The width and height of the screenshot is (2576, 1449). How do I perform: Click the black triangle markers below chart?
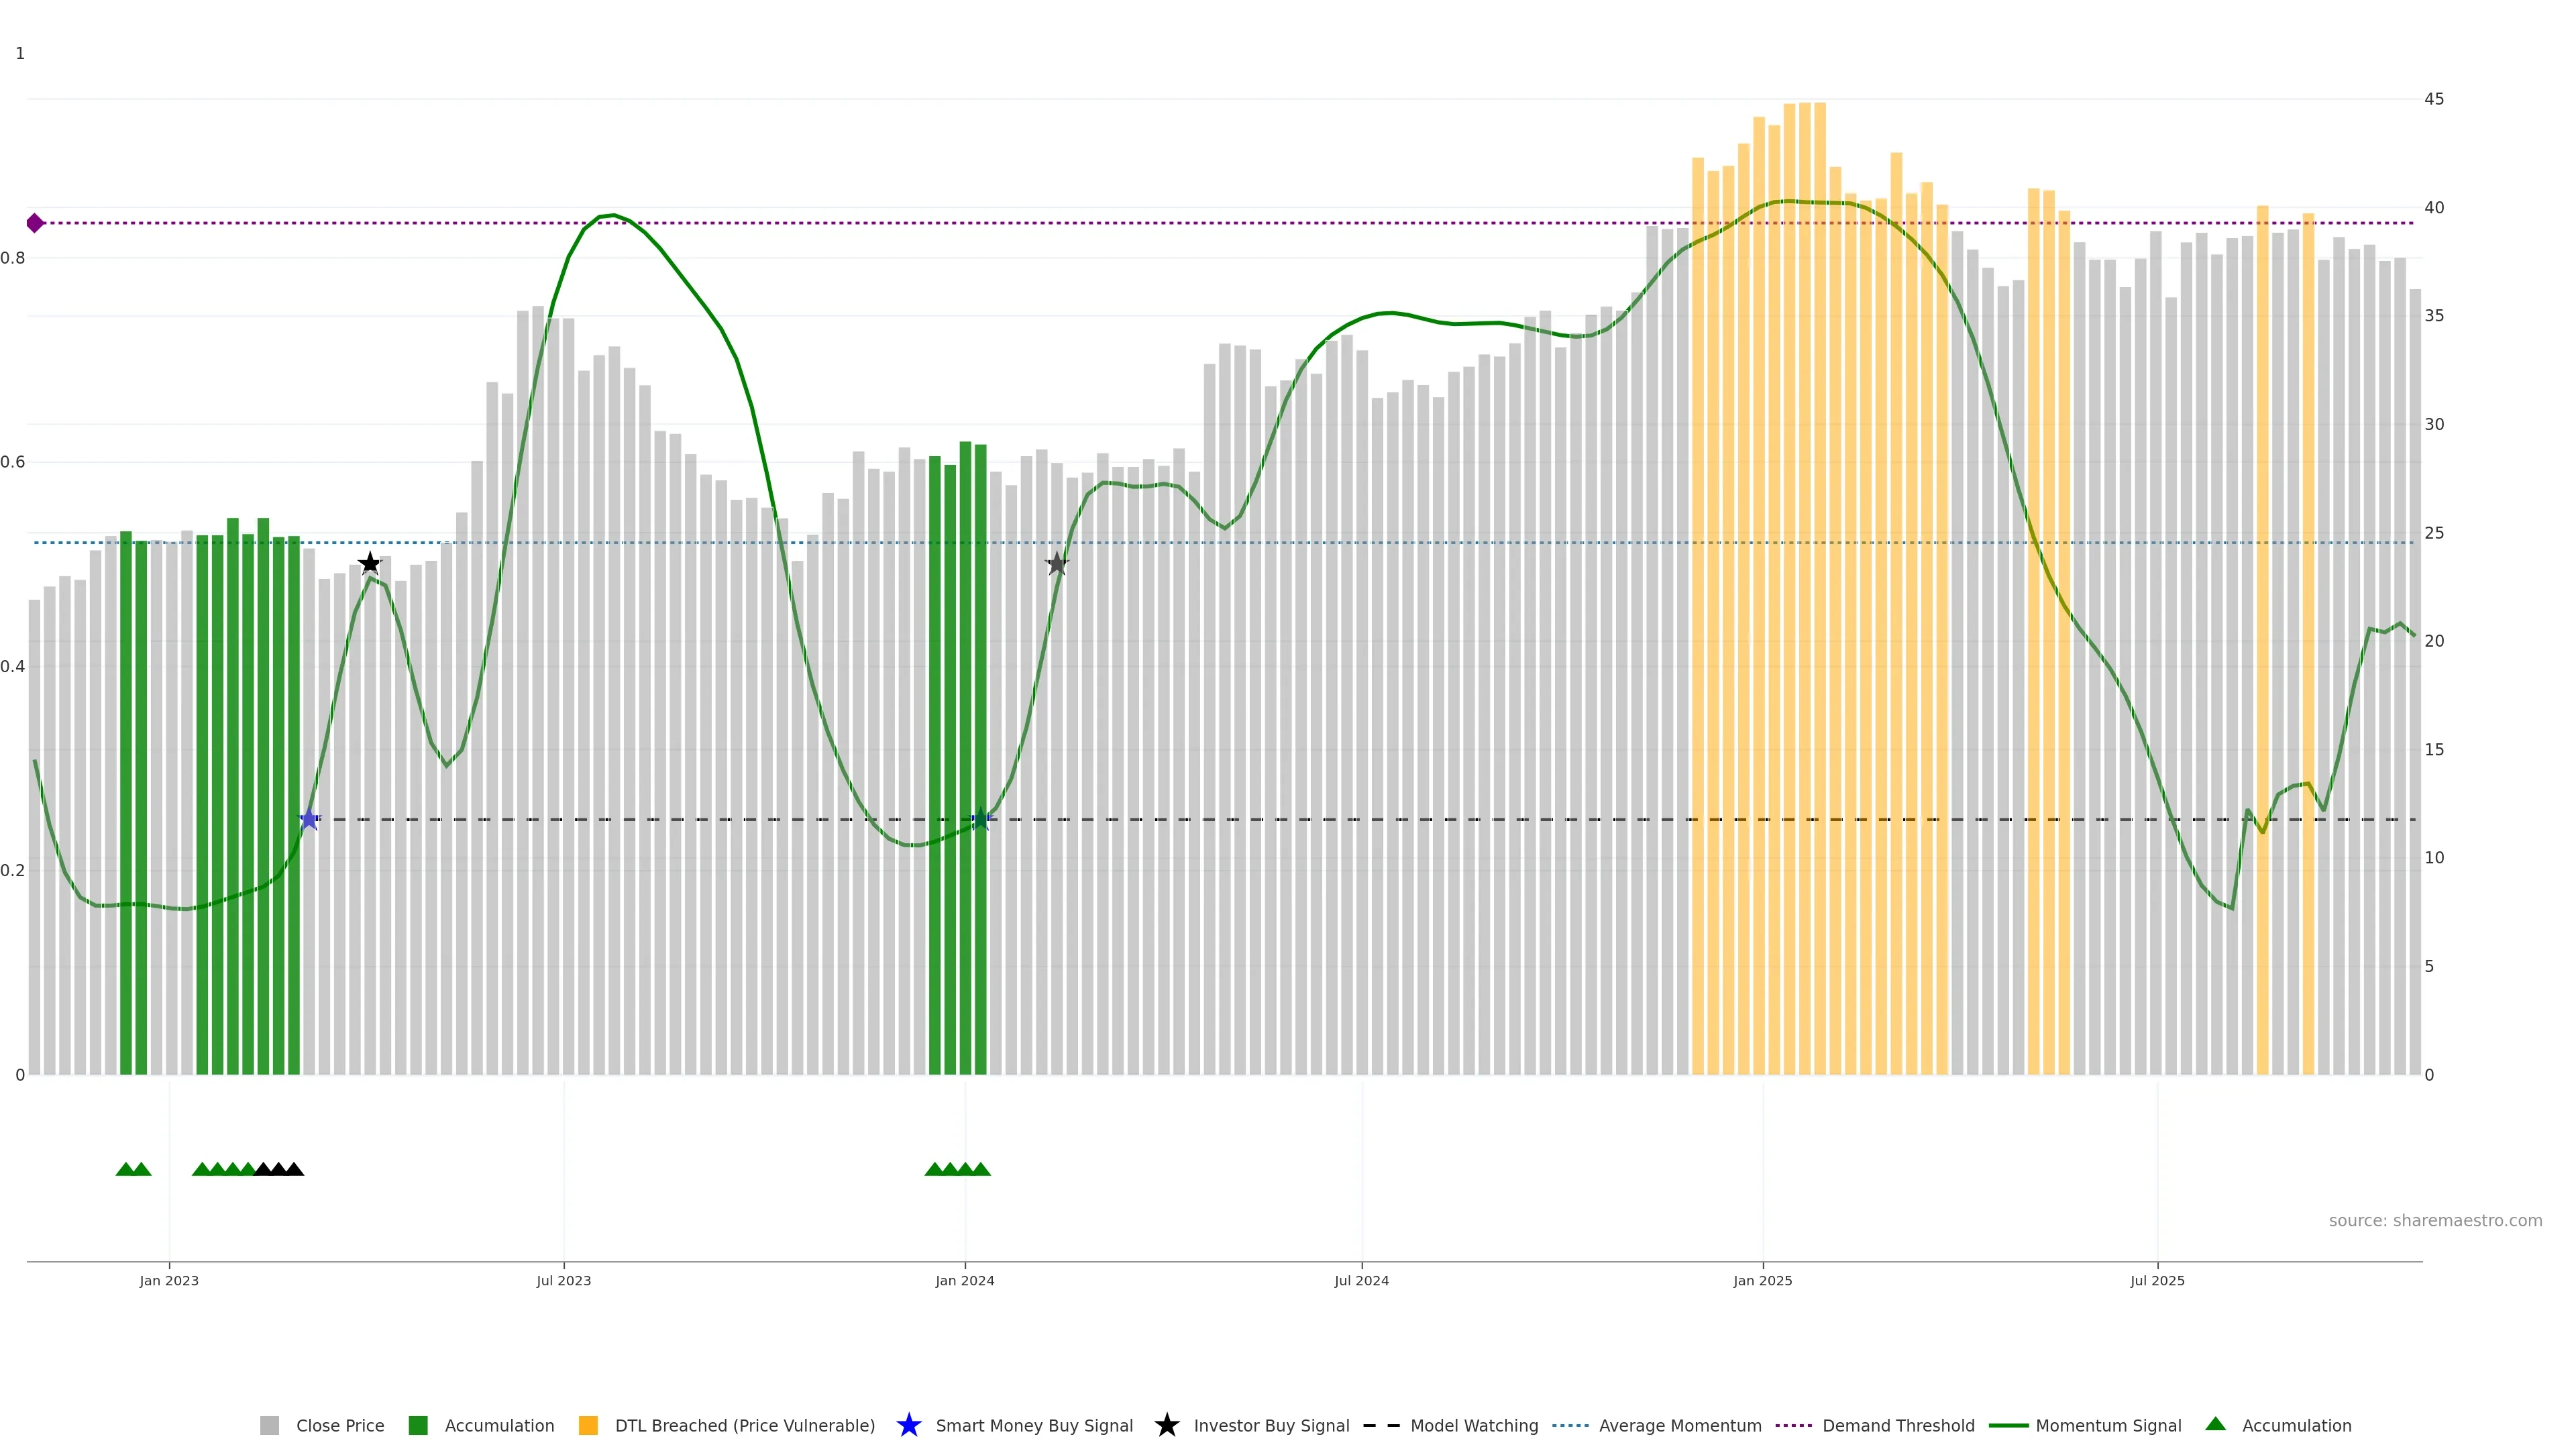tap(278, 1169)
